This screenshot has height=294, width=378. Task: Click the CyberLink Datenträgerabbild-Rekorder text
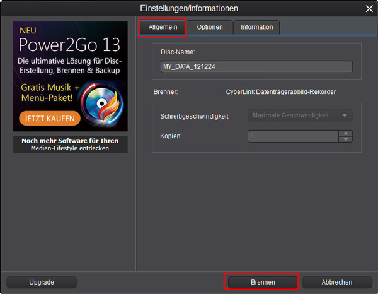pyautogui.click(x=281, y=92)
